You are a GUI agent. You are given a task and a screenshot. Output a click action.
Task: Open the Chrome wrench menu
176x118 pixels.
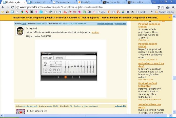[x=173, y=7]
